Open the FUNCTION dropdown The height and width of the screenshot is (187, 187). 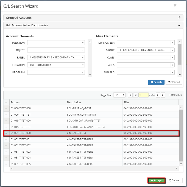pos(83,43)
